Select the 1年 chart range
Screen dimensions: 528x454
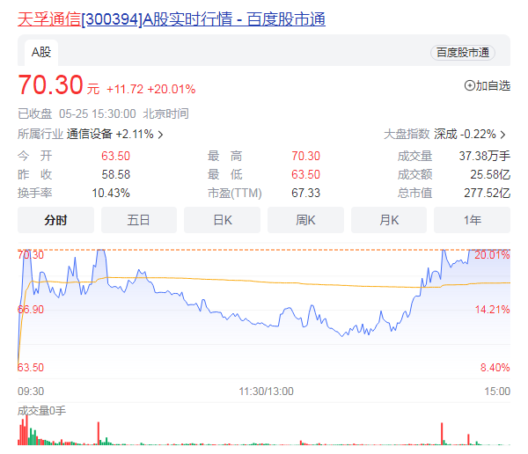(472, 220)
